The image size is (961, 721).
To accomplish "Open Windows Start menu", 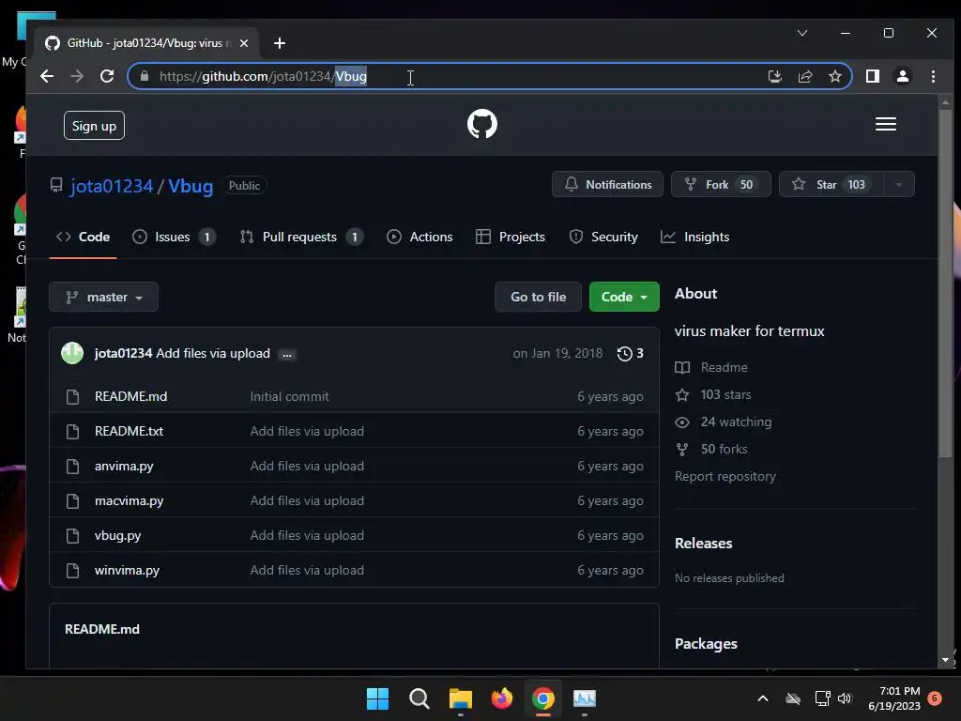I will tap(377, 698).
